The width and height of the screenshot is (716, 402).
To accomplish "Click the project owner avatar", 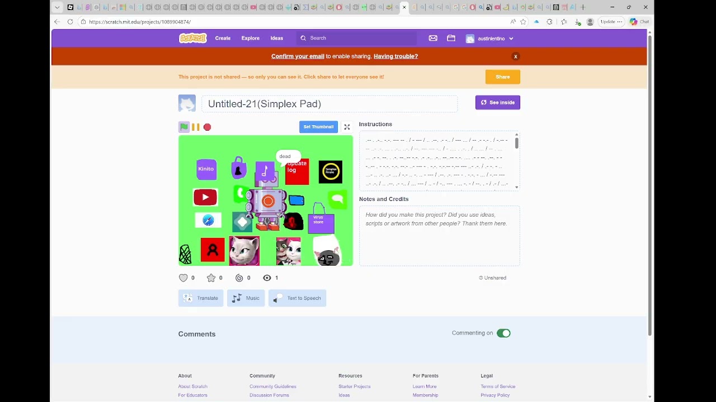I will tap(187, 103).
